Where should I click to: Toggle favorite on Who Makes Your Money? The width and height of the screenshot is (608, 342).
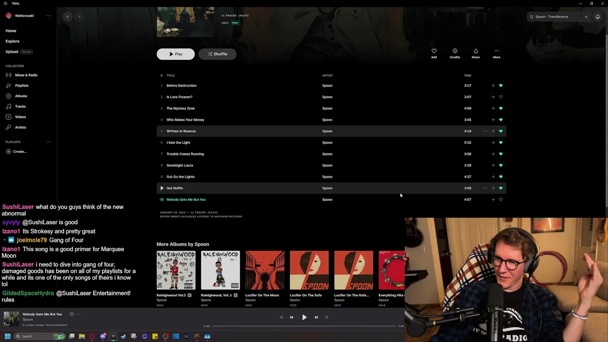tap(501, 120)
